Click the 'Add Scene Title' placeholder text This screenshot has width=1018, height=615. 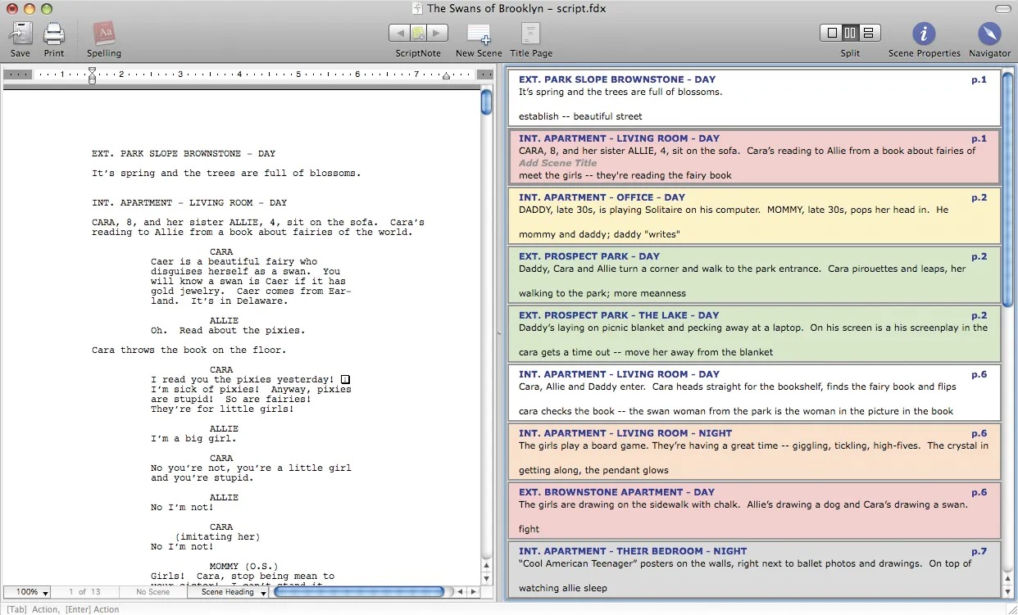tap(558, 163)
